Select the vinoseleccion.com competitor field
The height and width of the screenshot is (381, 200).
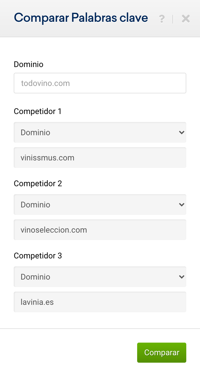(x=100, y=230)
